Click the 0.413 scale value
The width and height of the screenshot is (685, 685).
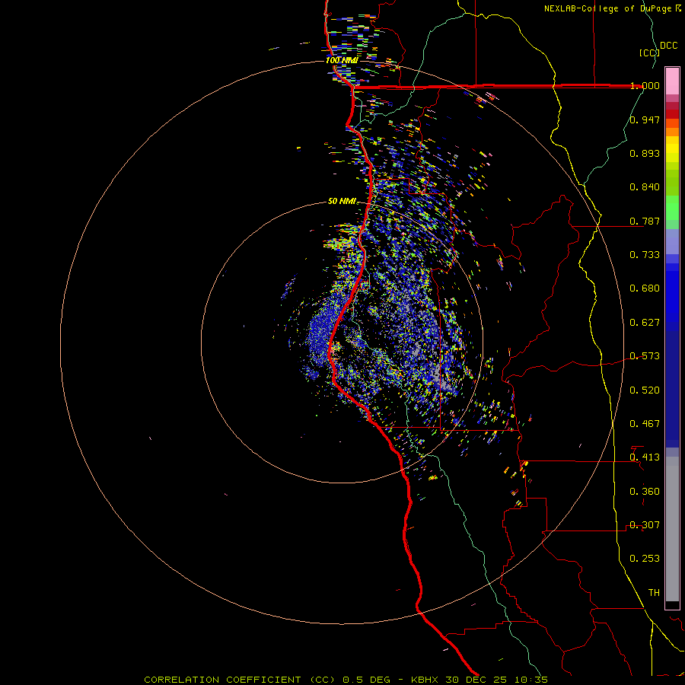click(x=645, y=457)
